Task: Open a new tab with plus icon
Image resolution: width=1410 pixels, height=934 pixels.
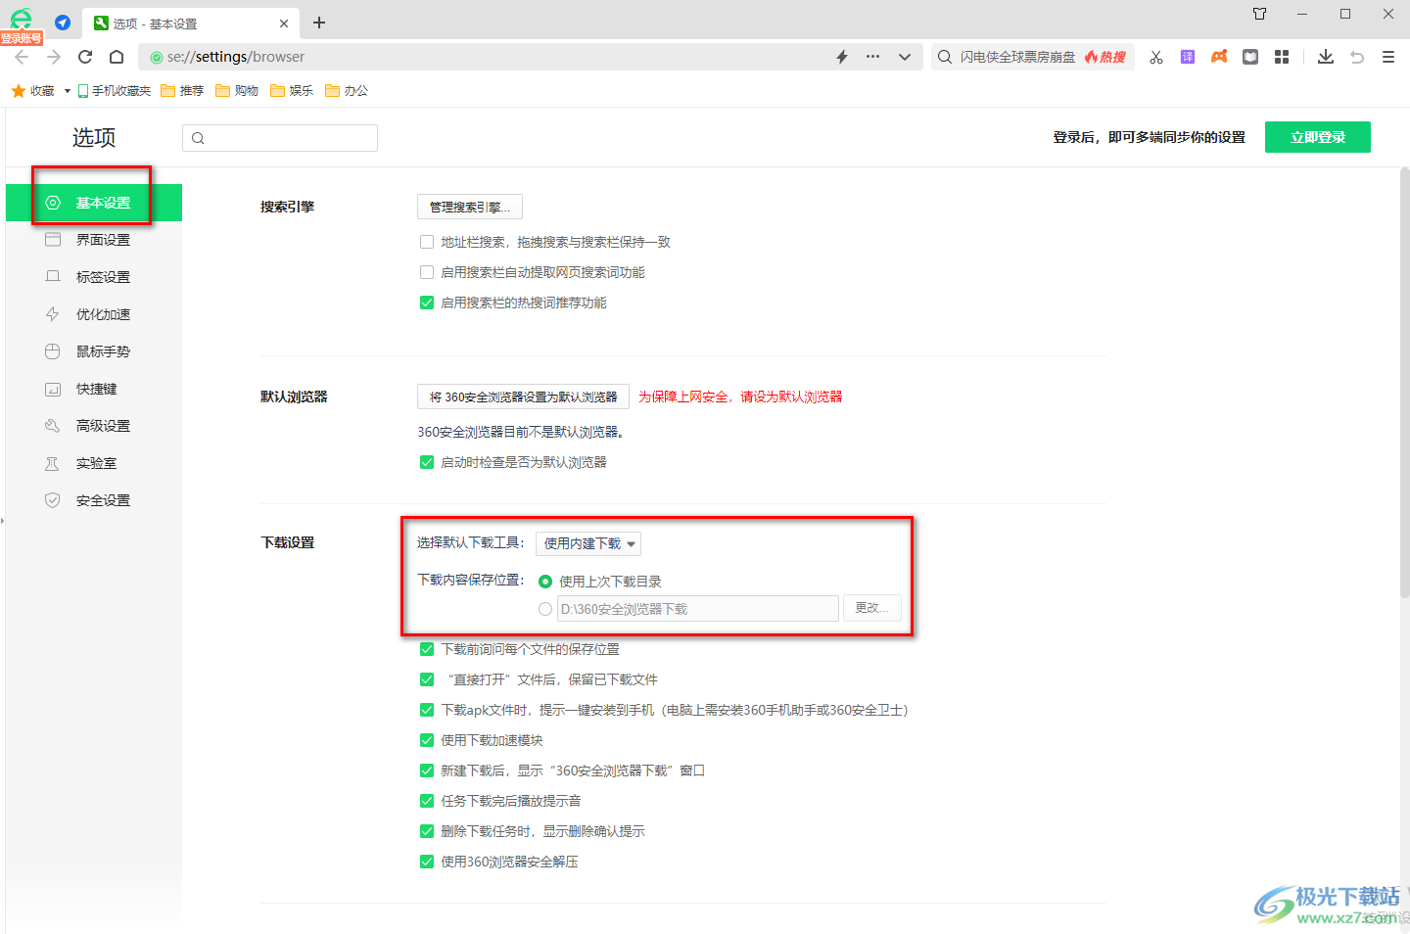Action: tap(319, 23)
